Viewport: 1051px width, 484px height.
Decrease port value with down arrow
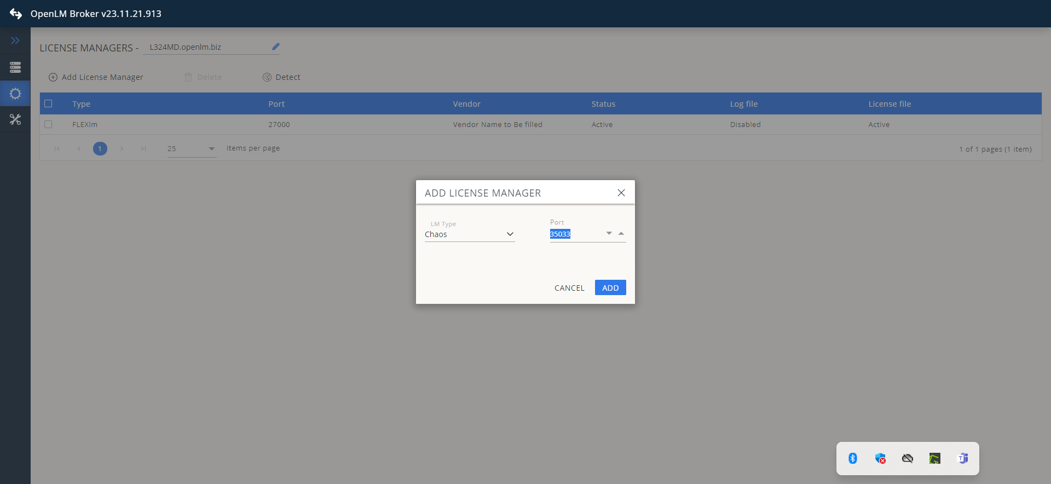(609, 233)
